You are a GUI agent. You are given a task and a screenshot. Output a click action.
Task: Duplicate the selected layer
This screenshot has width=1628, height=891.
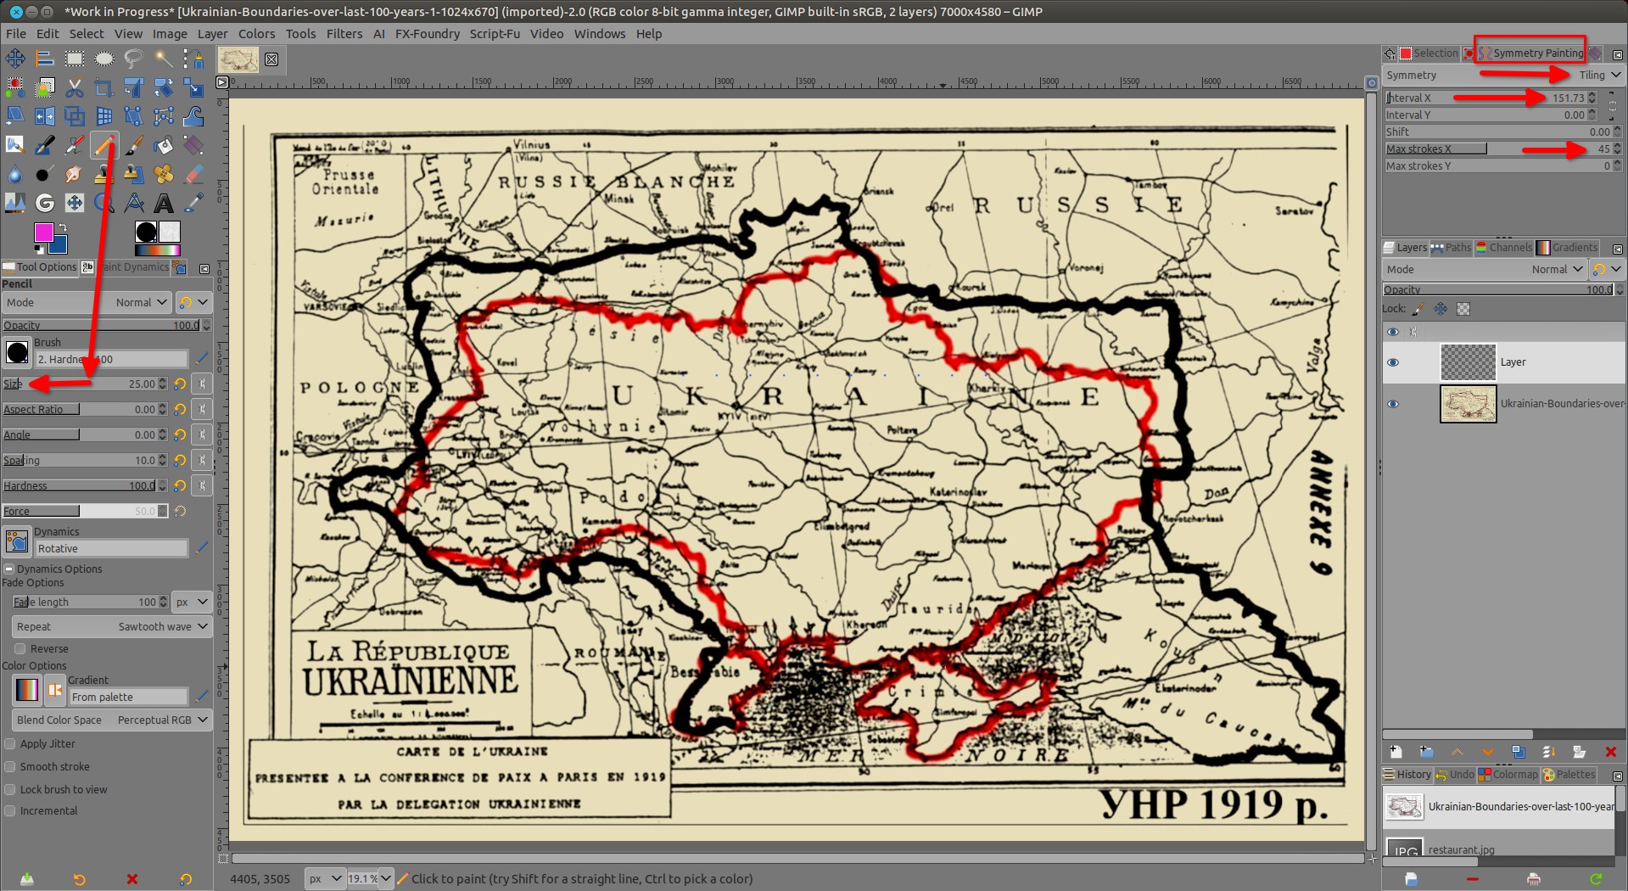tap(1518, 752)
